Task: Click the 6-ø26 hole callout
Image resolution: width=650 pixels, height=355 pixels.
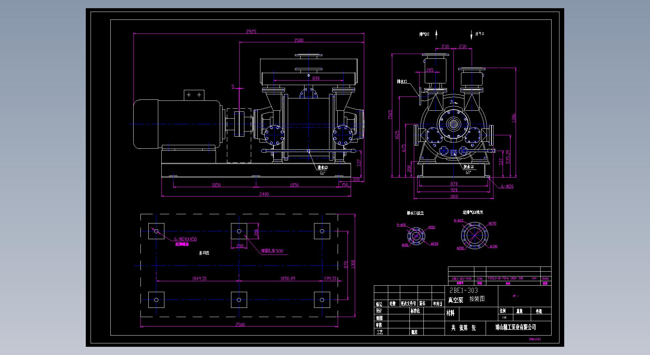Action: click(507, 186)
